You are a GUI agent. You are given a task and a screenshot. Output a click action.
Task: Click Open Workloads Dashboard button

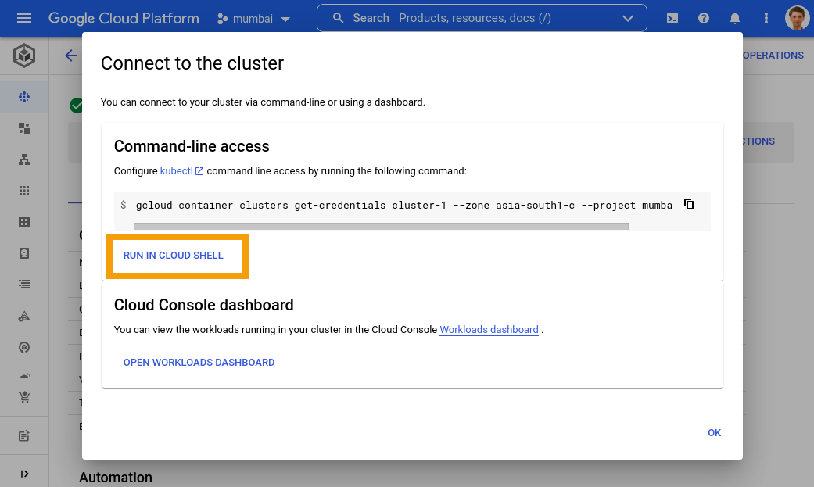coord(199,363)
